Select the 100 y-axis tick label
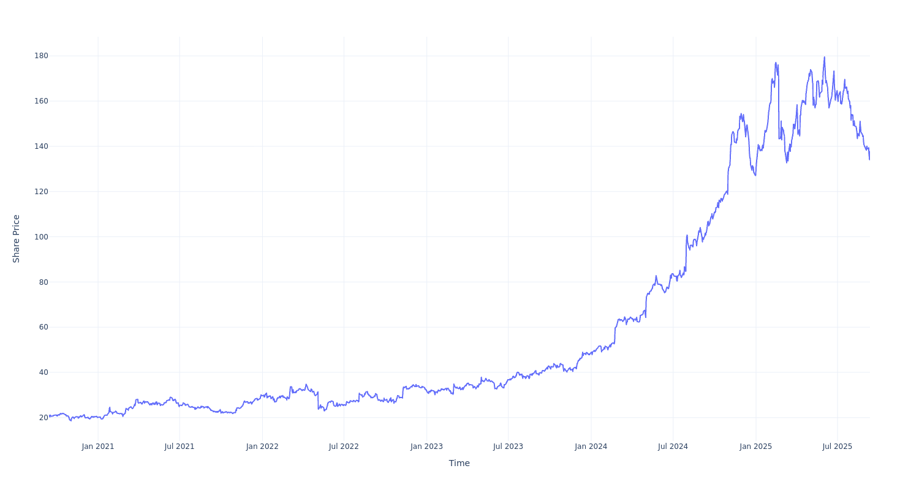The height and width of the screenshot is (490, 919). [41, 236]
